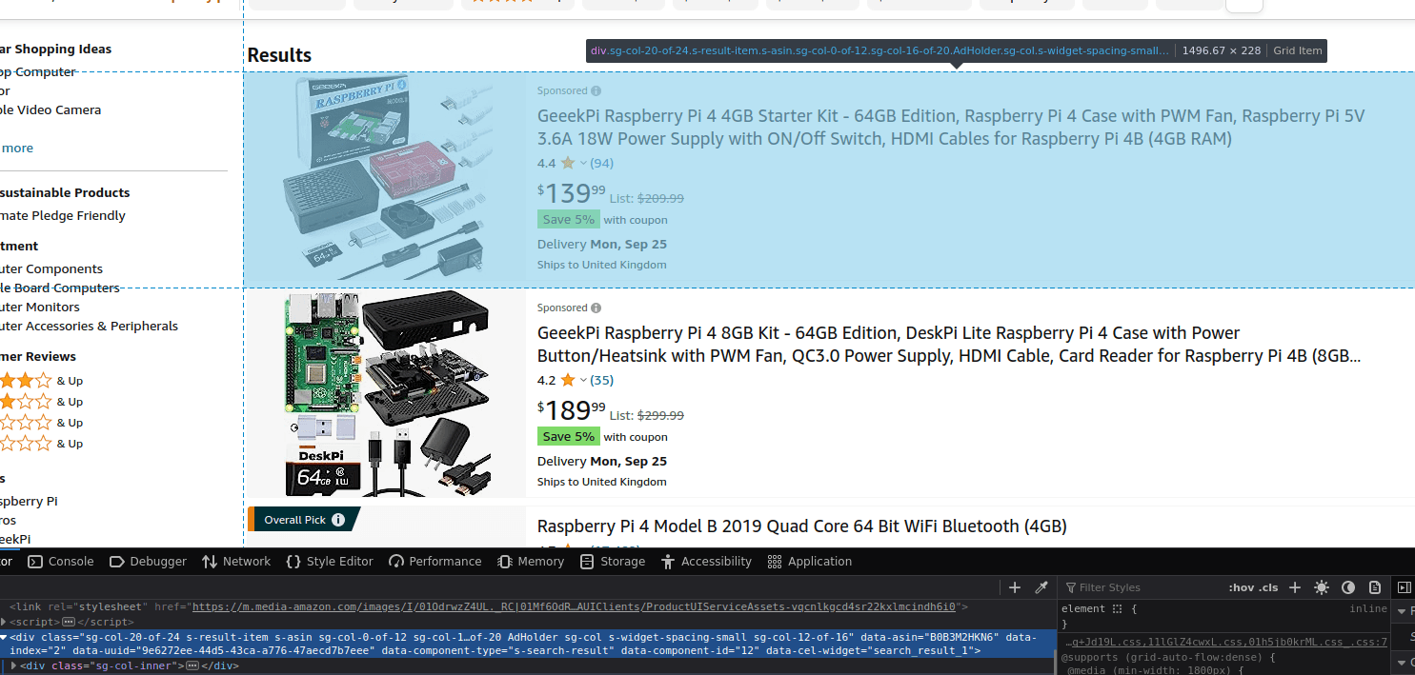
Task: Activate the eyedropper color picker icon
Action: [x=1041, y=587]
